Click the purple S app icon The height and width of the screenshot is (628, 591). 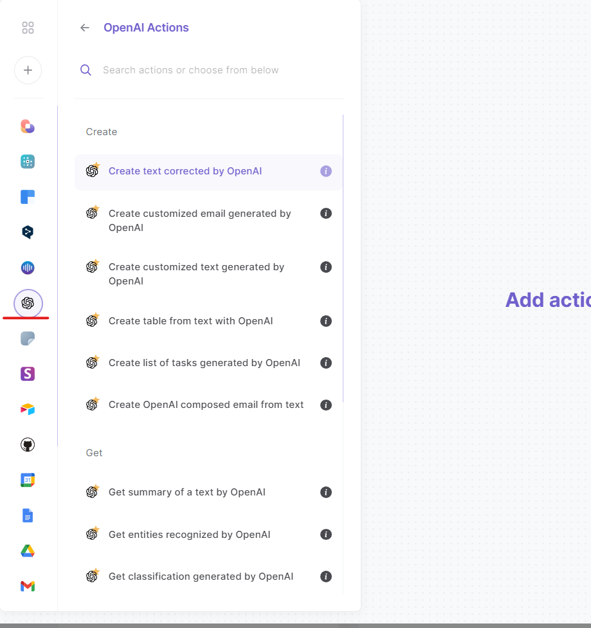tap(28, 374)
